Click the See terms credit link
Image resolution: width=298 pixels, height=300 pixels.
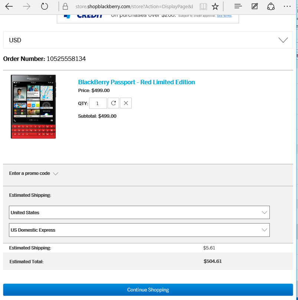click(x=224, y=16)
